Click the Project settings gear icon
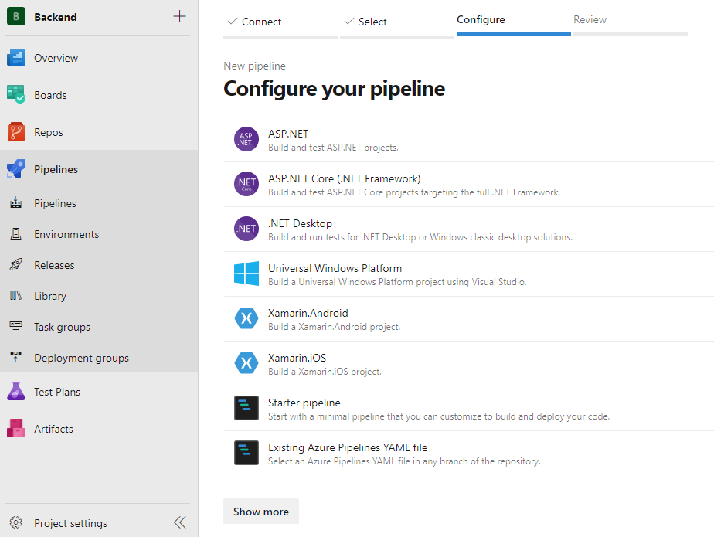The image size is (714, 537). click(16, 523)
